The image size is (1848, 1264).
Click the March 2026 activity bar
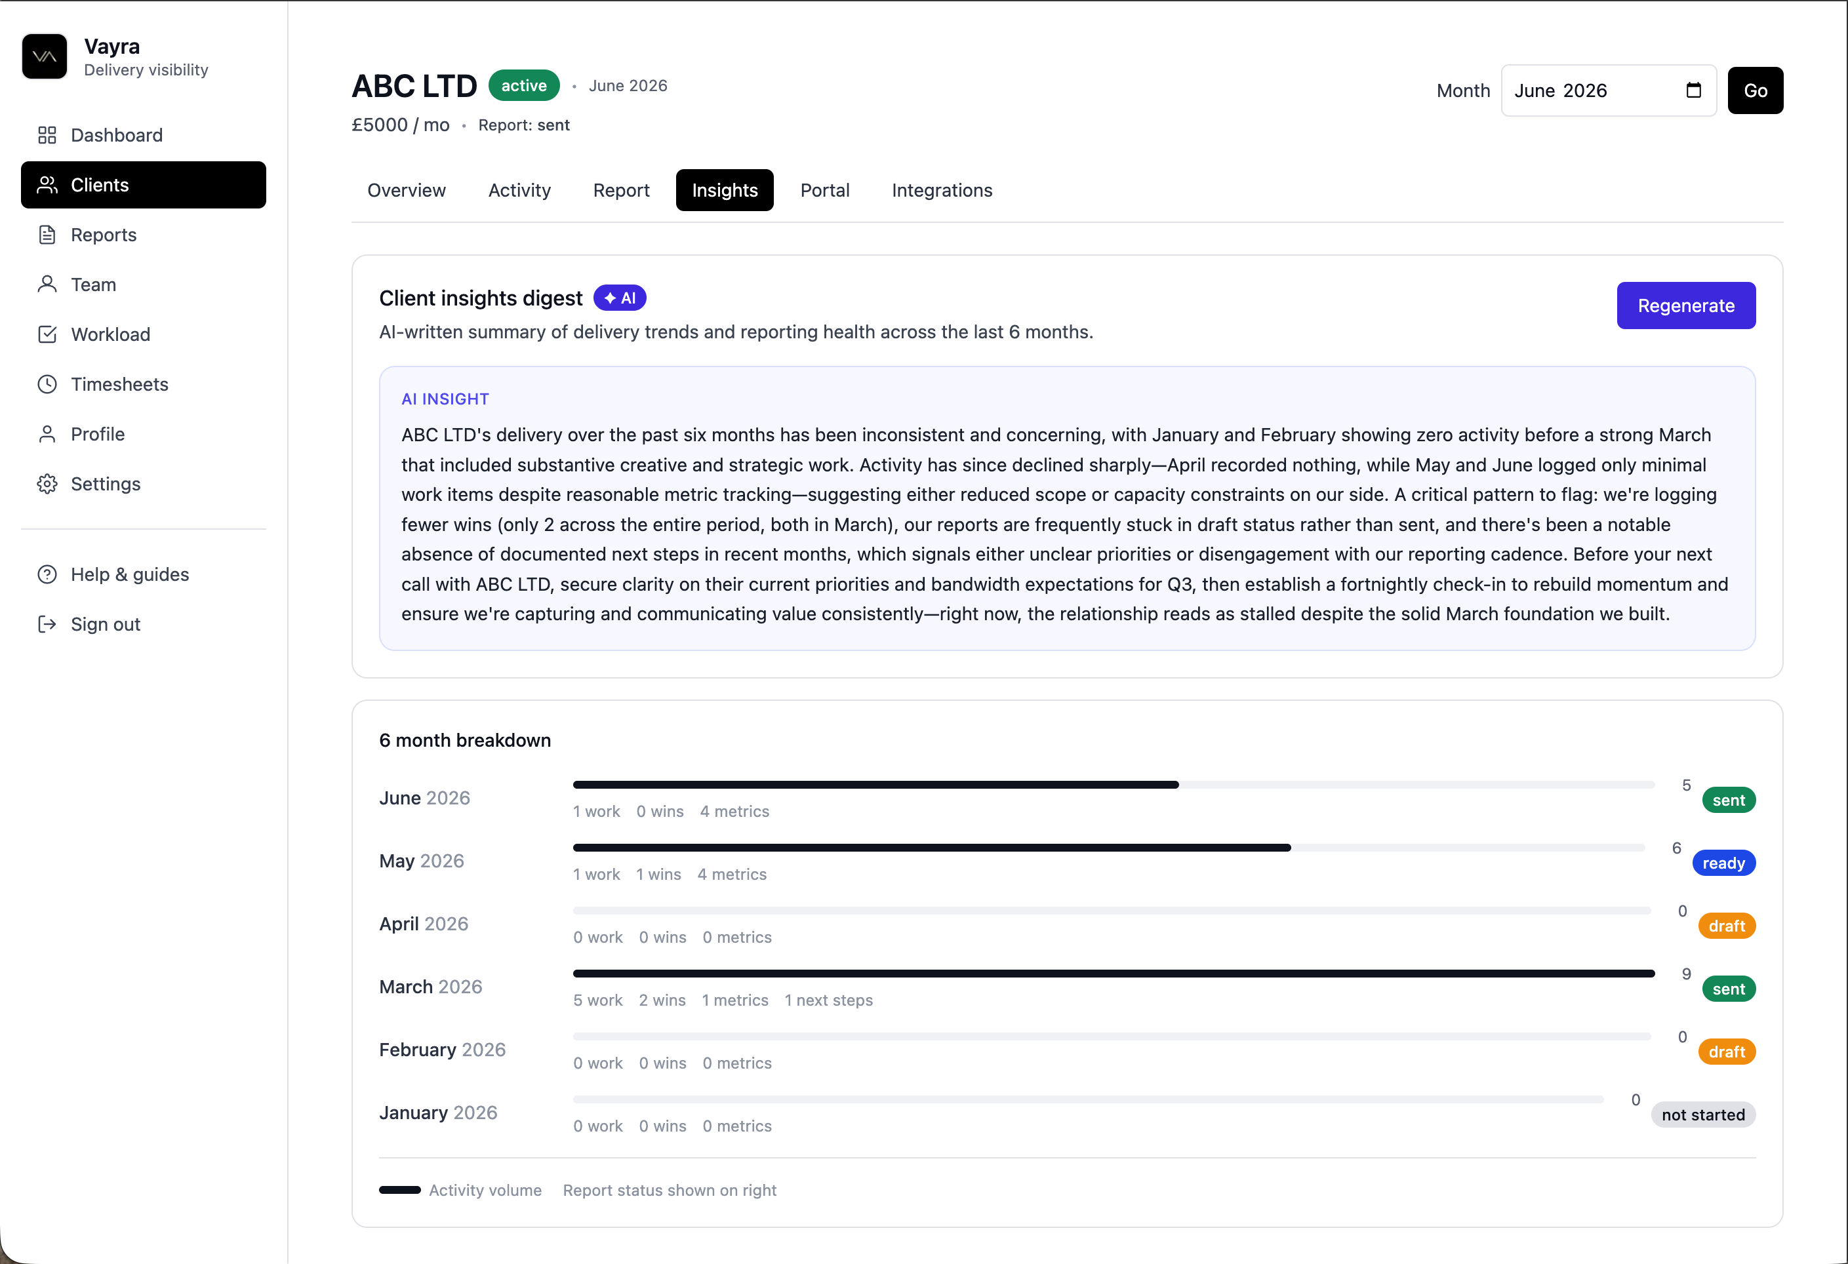click(1114, 973)
